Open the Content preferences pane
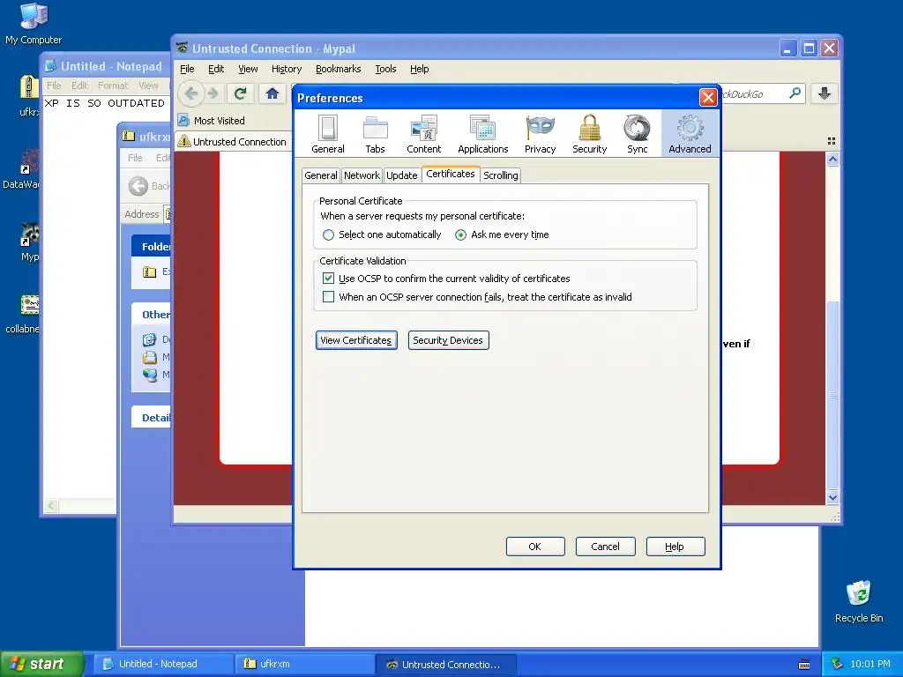 424,134
